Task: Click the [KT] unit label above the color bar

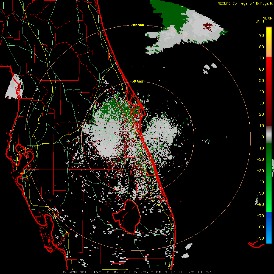Action: coord(260,21)
